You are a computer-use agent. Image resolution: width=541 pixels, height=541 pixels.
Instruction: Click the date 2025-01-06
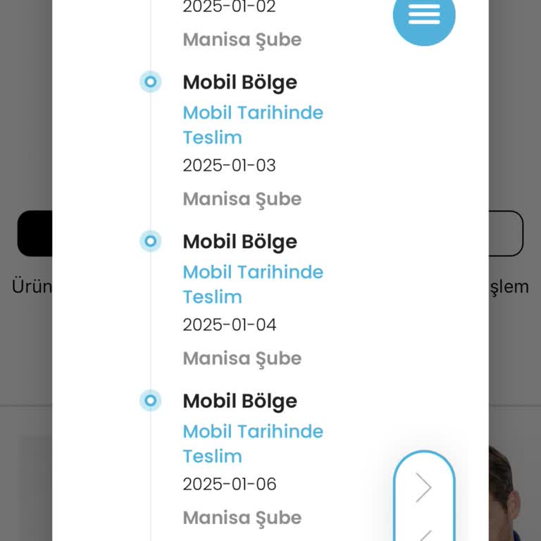click(x=229, y=484)
